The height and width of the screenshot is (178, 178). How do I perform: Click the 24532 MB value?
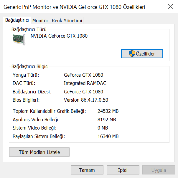(x=108, y=111)
